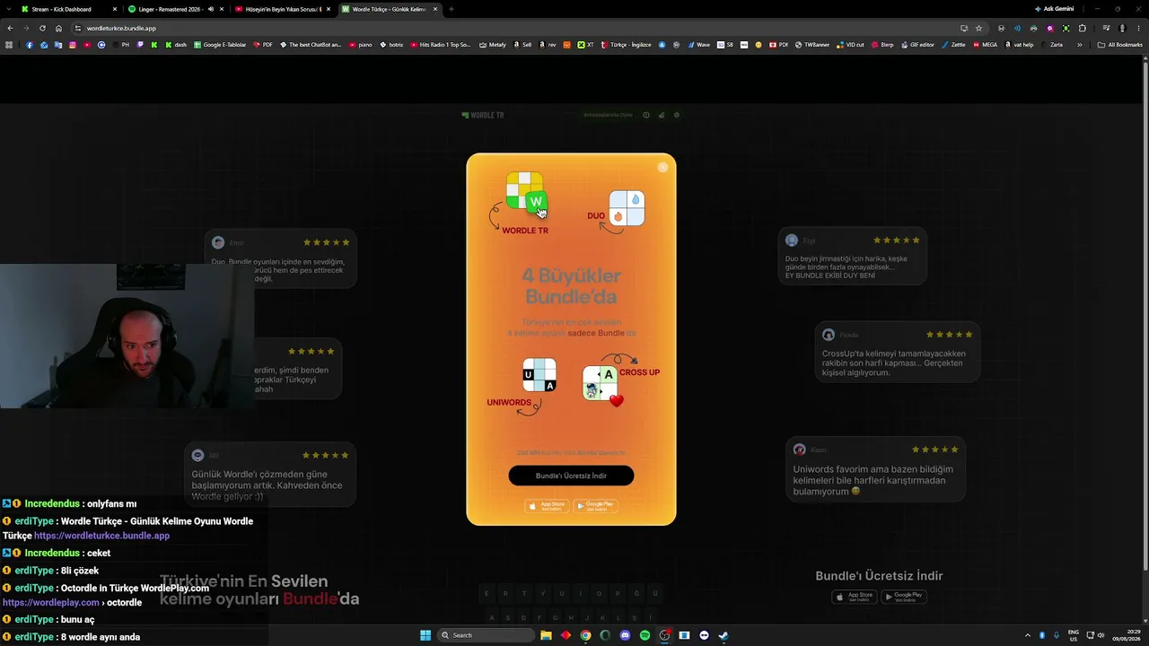
Task: Open the Twitch bookmark icon
Action: [140, 44]
